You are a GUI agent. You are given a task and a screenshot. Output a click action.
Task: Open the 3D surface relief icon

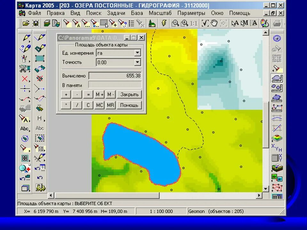[x=277, y=138]
